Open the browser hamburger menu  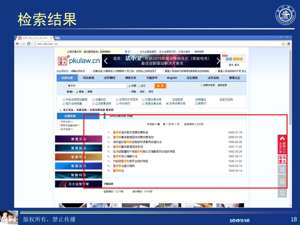pyautogui.click(x=289, y=44)
